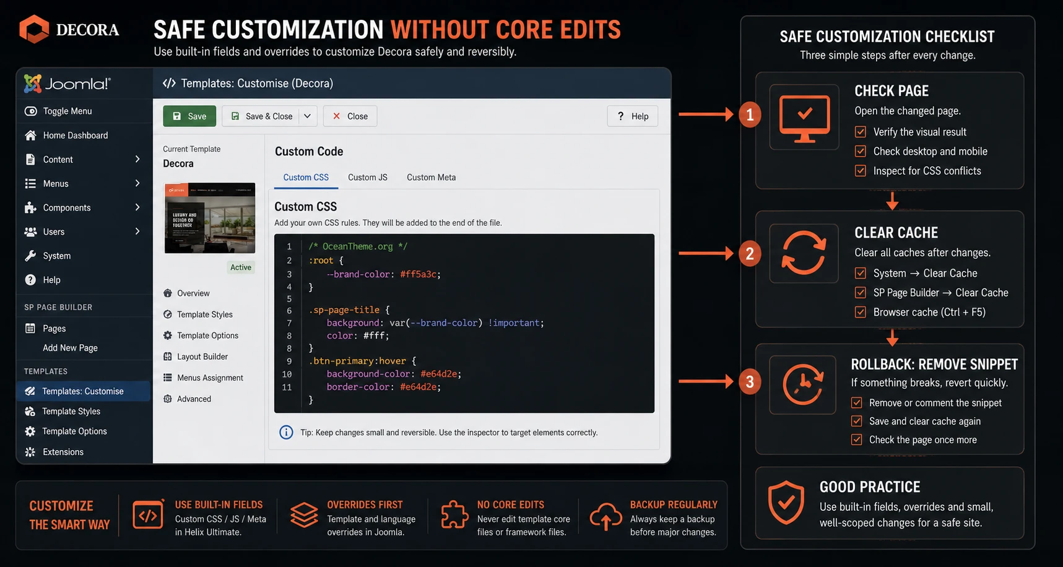Click the Clear Cache refresh arrows icon
The height and width of the screenshot is (567, 1063).
804,253
